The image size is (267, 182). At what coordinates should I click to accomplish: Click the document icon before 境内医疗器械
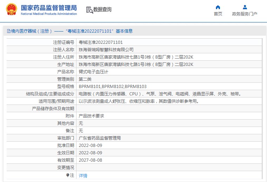pos(9,31)
